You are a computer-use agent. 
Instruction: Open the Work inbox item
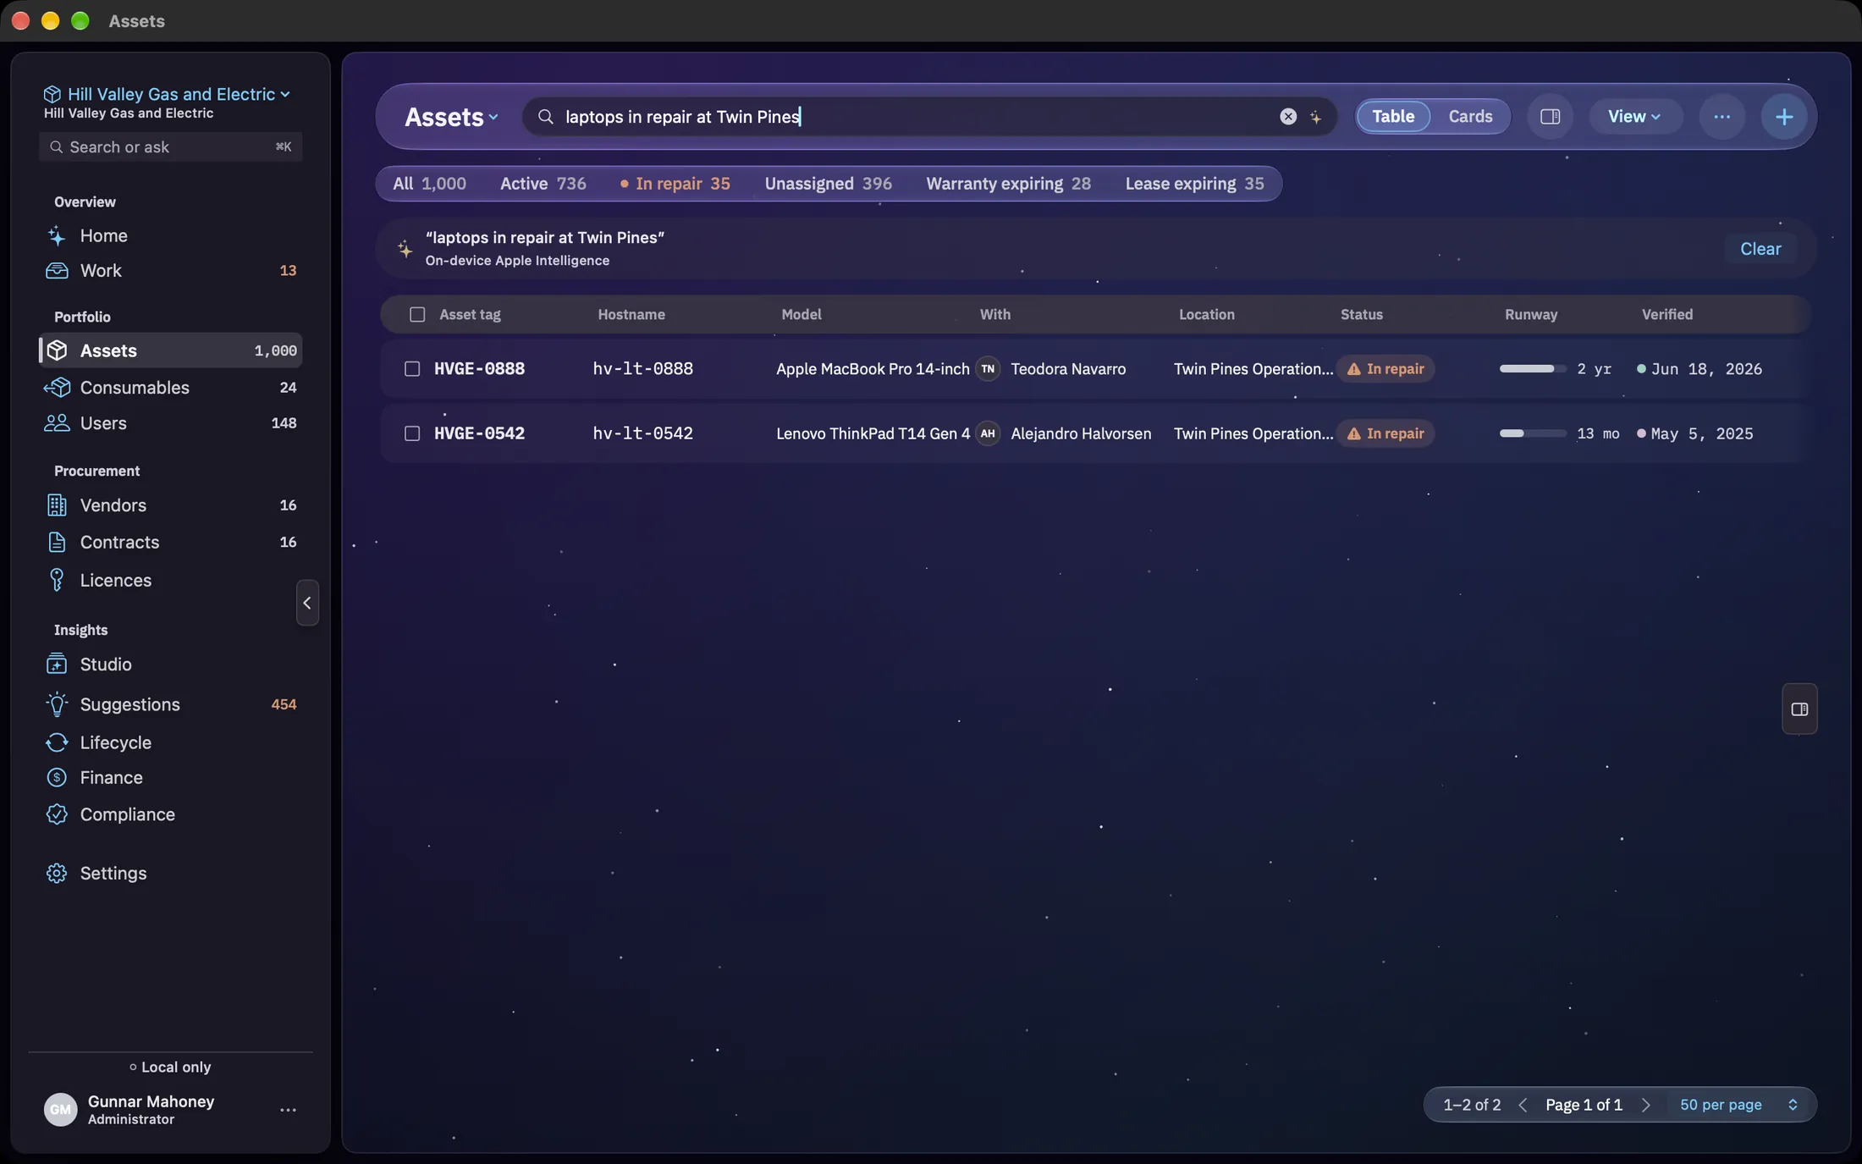click(x=170, y=270)
